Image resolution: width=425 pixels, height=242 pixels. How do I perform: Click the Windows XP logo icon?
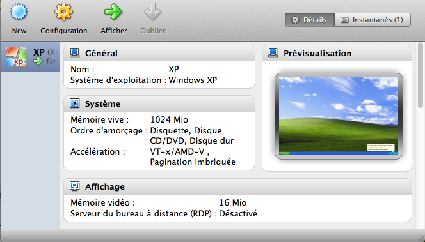coord(16,57)
